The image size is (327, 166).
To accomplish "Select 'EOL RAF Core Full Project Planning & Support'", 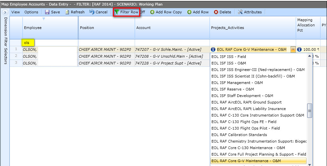I will click(x=259, y=154).
